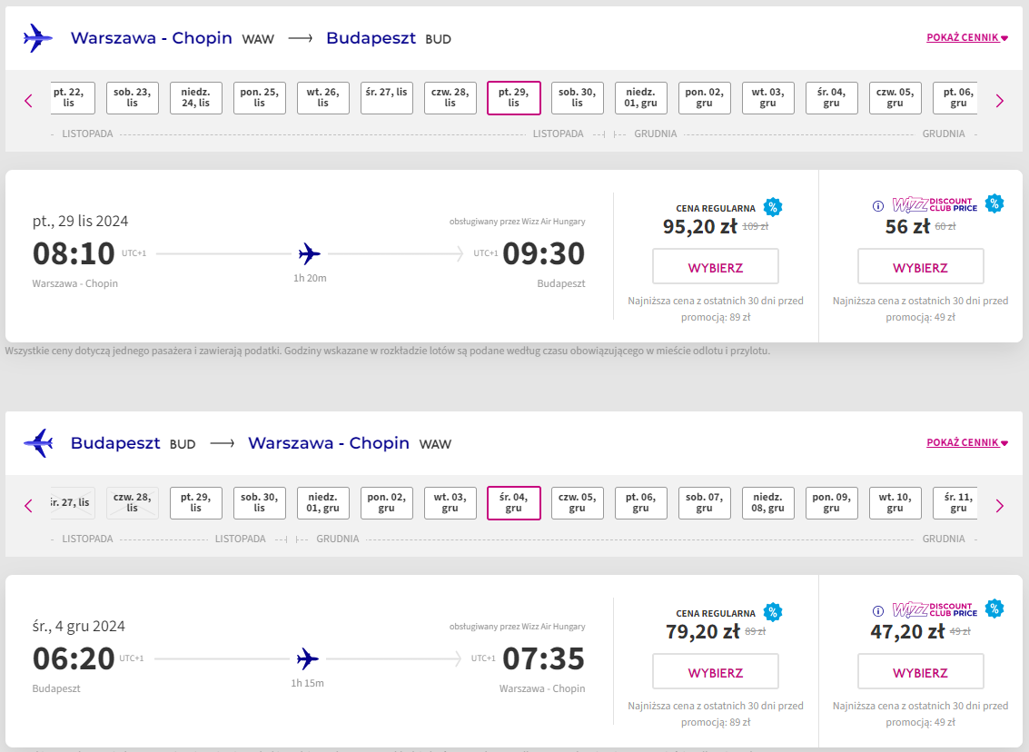Show earlier outbound dates with left arrow
Viewport: 1029px width, 752px height.
tap(28, 101)
